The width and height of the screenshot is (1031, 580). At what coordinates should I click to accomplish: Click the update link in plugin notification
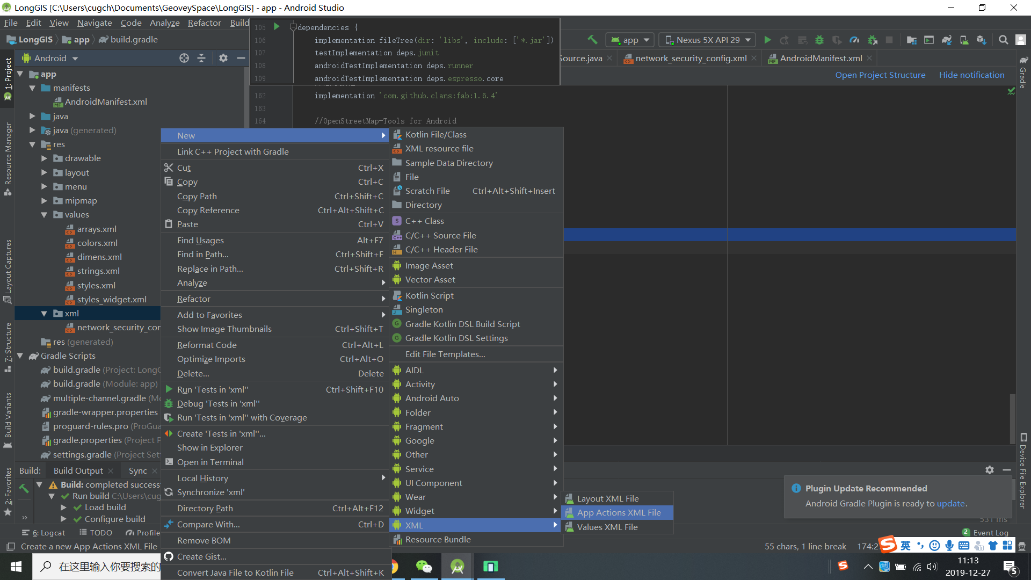tap(950, 504)
